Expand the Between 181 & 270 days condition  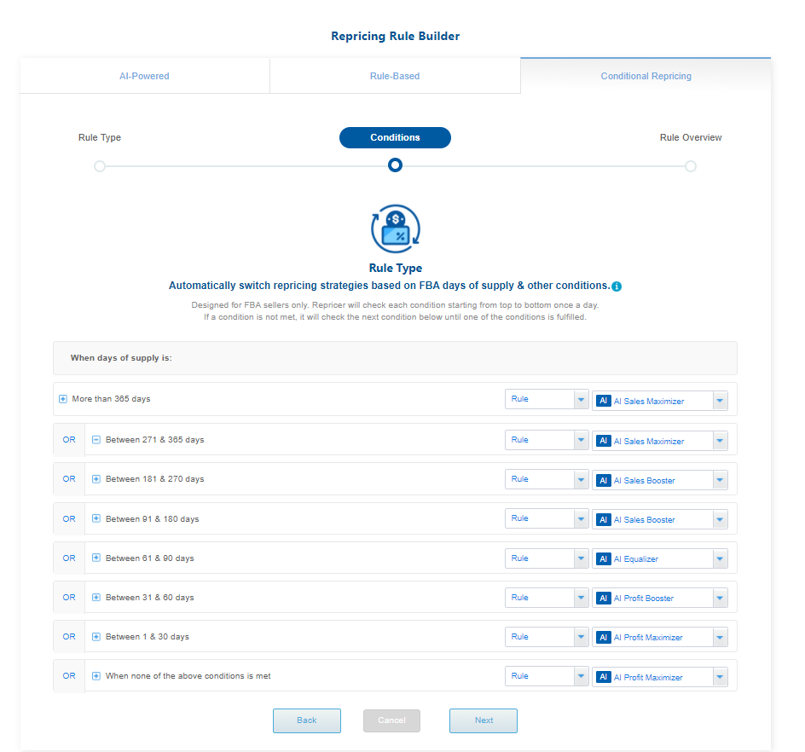point(96,479)
